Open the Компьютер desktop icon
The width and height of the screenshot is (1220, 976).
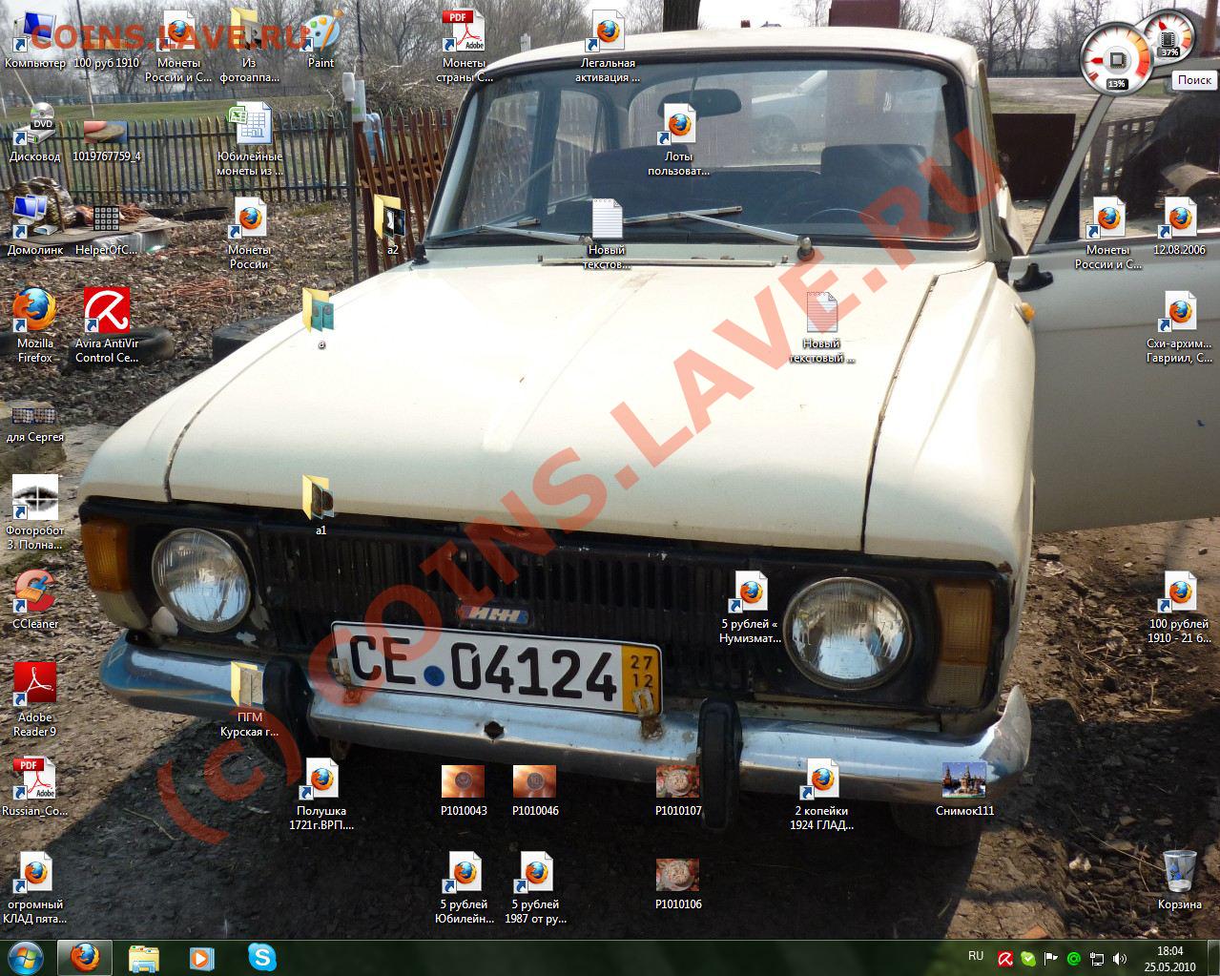[35, 39]
